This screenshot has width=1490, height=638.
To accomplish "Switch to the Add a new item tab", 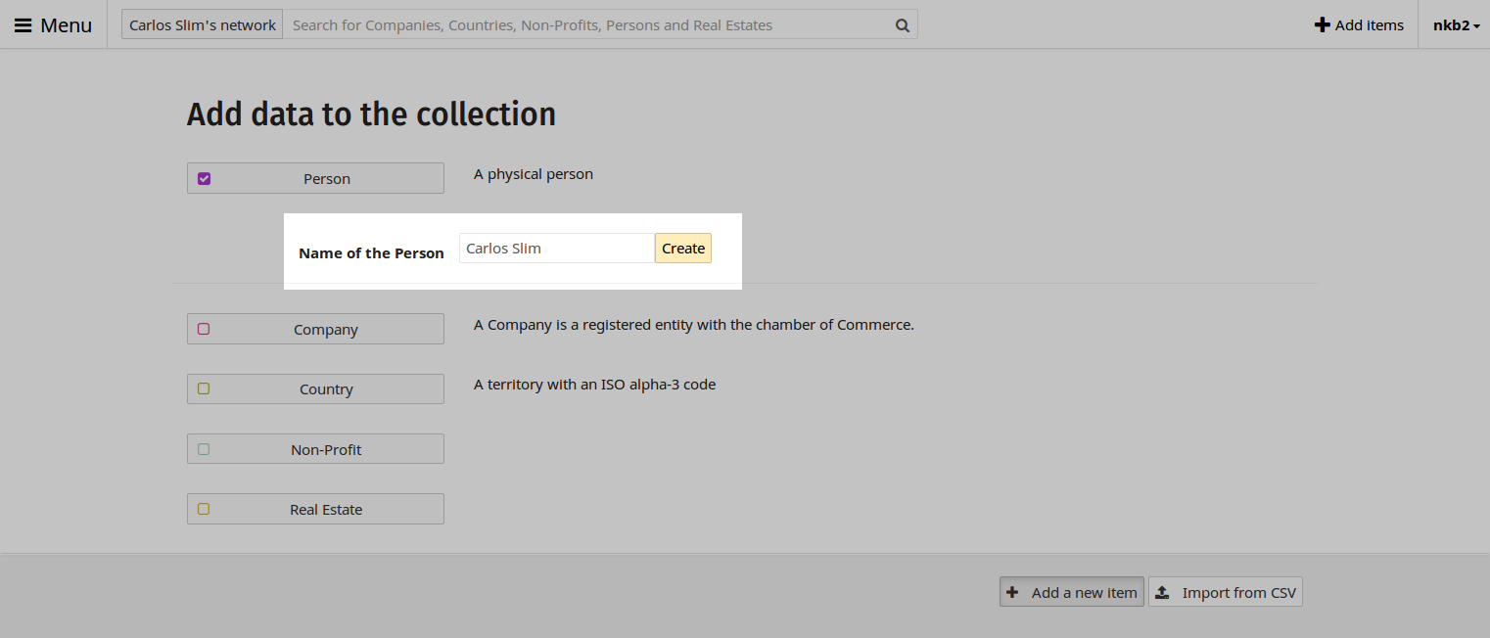I will 1072,592.
